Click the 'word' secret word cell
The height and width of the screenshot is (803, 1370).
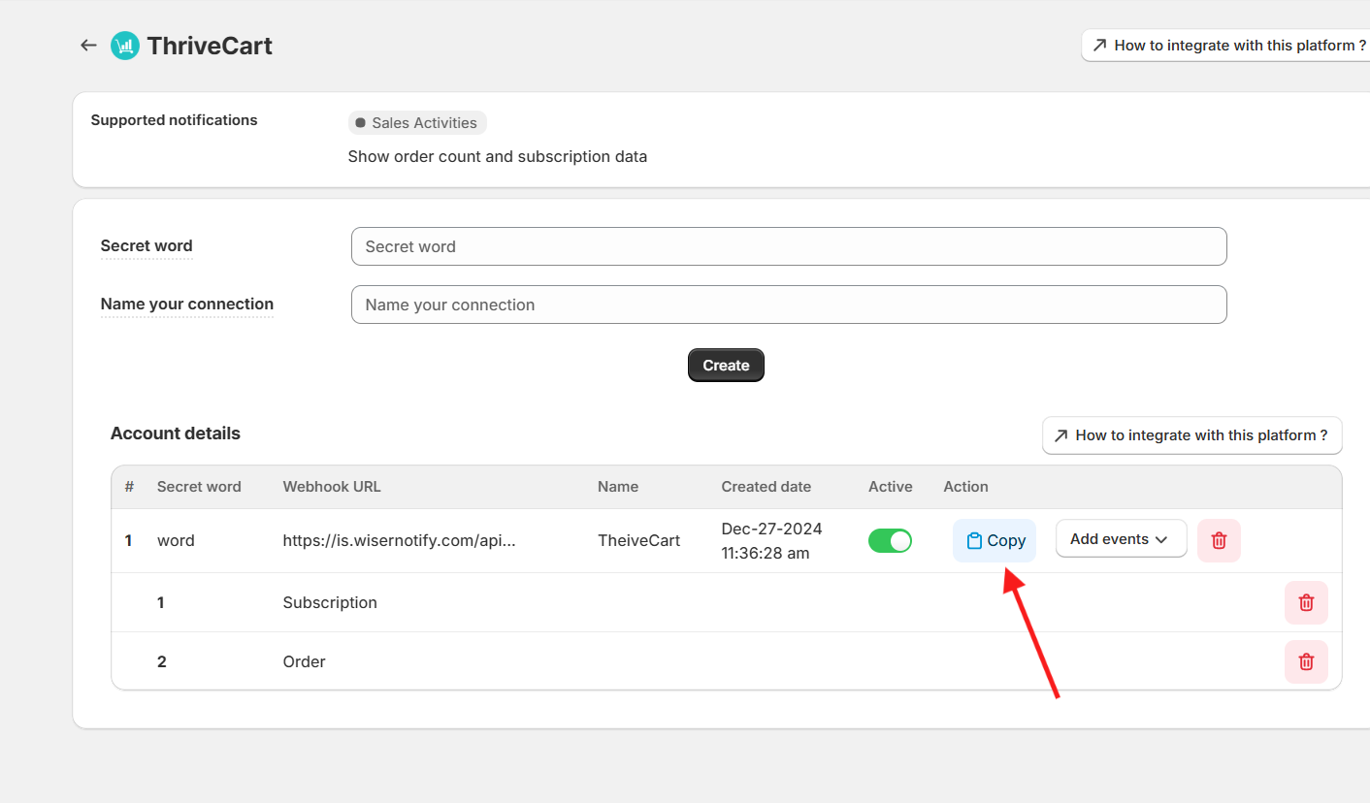point(176,541)
